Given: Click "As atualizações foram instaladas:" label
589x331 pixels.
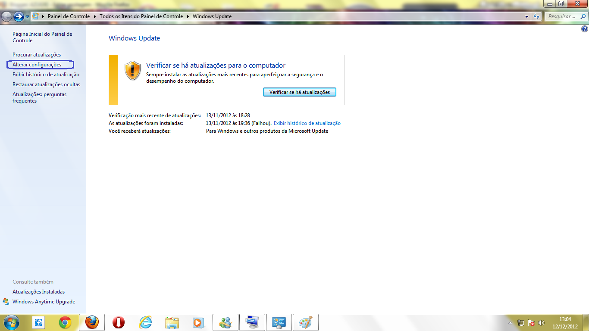Looking at the screenshot, I should (x=146, y=123).
